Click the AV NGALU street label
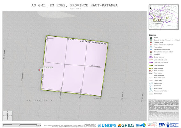This screenshot has height=128, width=181. 122,96
